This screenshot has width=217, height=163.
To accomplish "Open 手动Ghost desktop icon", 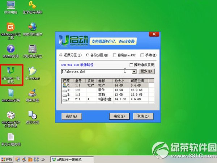I will (33, 73).
